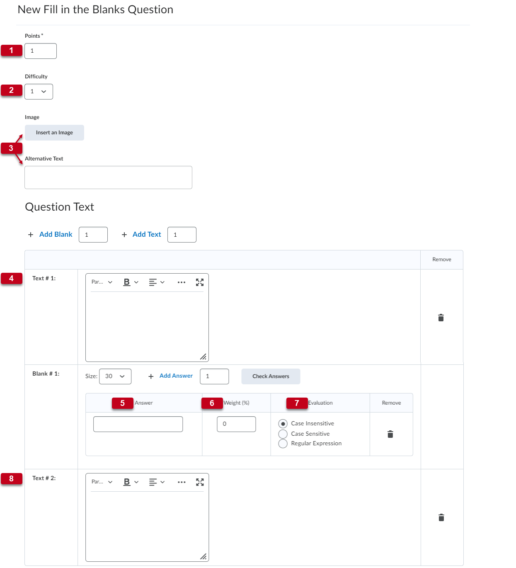This screenshot has height=568, width=516.
Task: Click the Add Answer quantity field
Action: coord(214,376)
